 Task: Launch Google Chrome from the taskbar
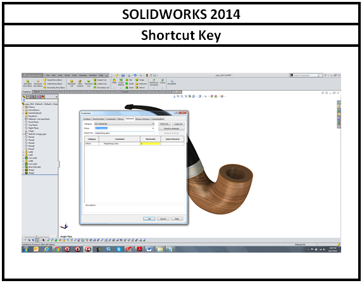[x=57, y=249]
